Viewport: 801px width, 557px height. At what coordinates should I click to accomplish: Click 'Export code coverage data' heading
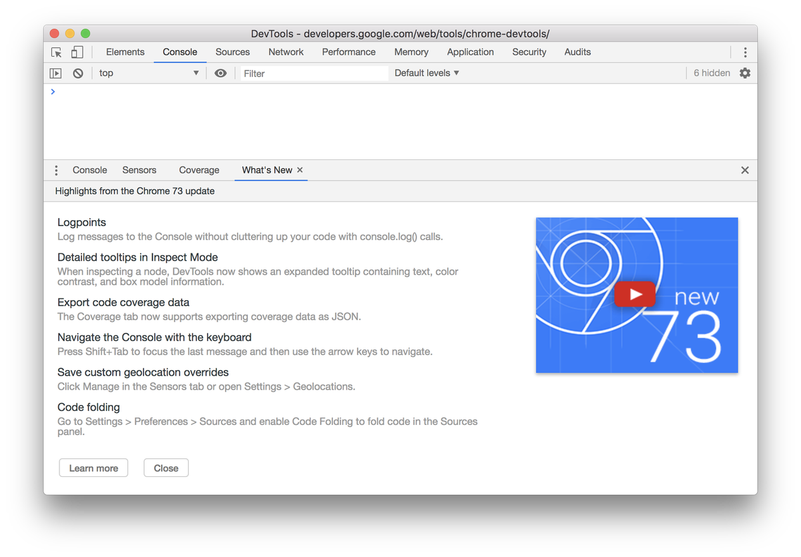pyautogui.click(x=123, y=302)
